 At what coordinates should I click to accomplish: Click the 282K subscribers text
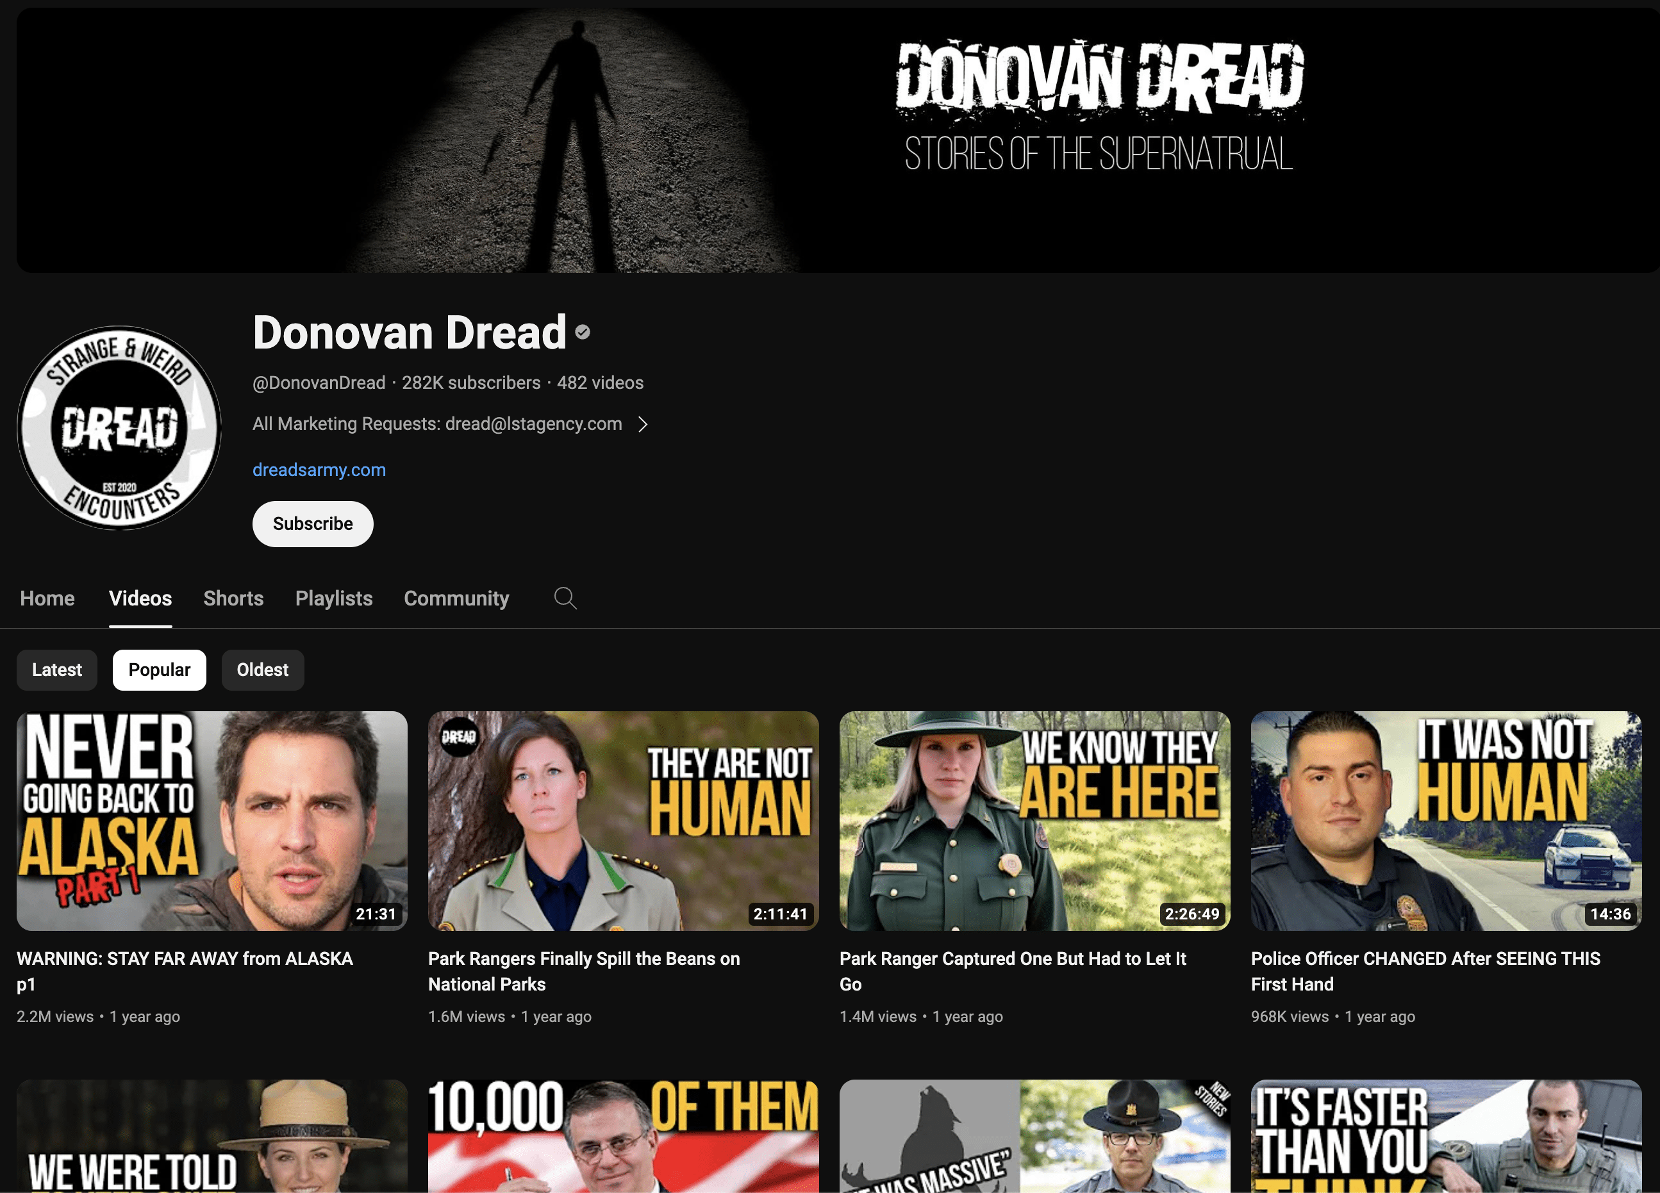pyautogui.click(x=471, y=383)
